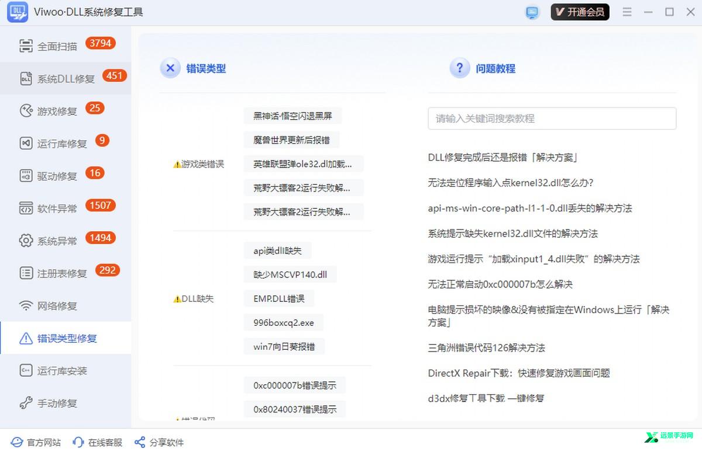Click the 运行库修复 icon in sidebar

26,143
